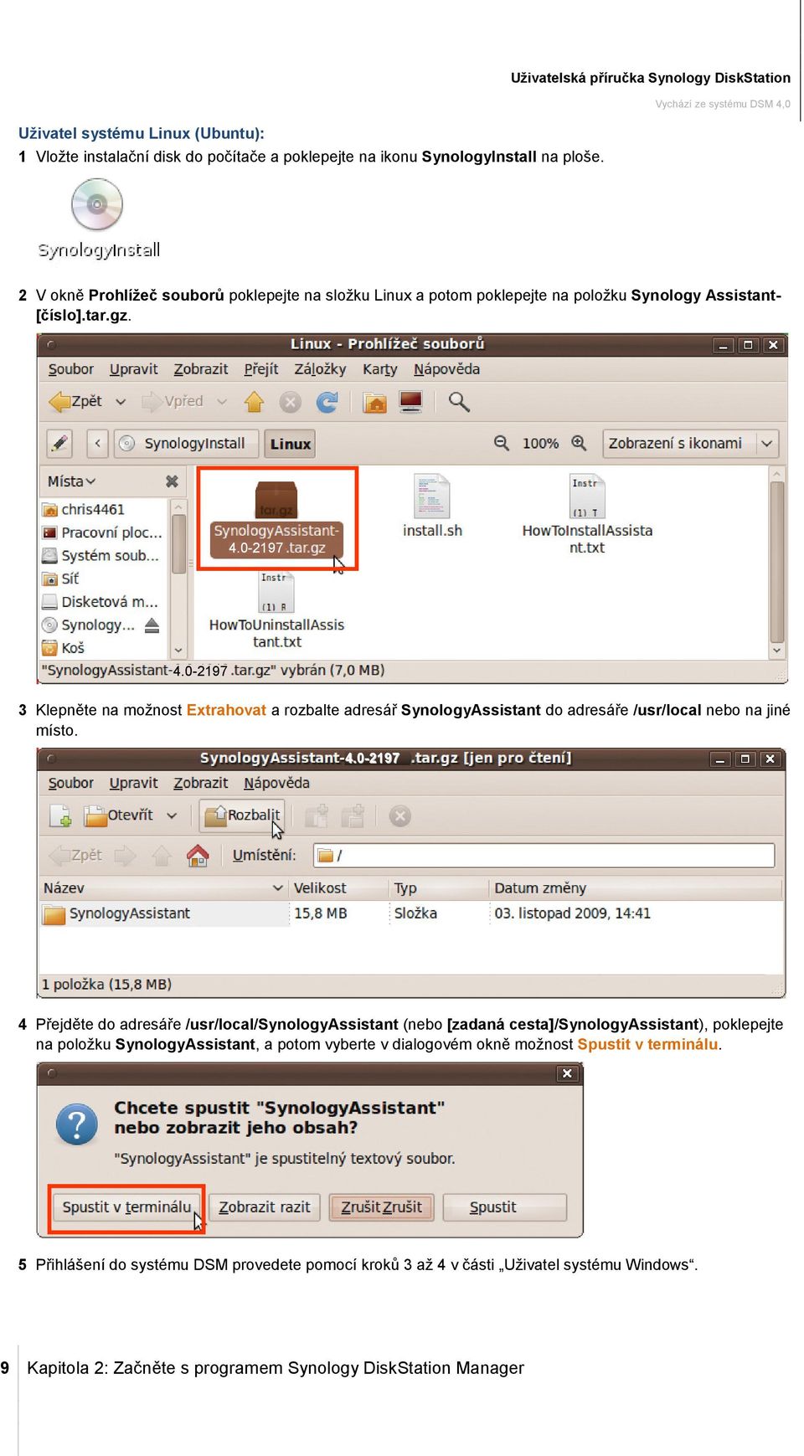The height and width of the screenshot is (1456, 804).
Task: Select the HowToUninstallAssistant.txt file
Action: 276,610
